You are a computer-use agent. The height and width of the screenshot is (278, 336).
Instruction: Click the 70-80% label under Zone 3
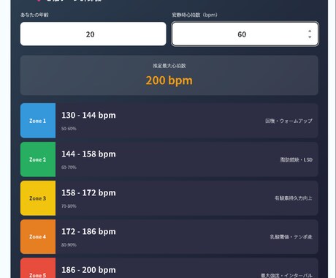69,206
